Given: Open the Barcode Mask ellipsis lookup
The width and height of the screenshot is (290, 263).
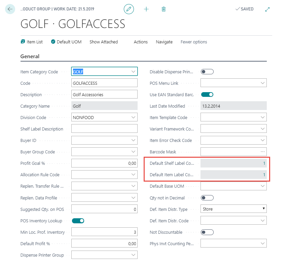Looking at the screenshot, I should [x=263, y=152].
